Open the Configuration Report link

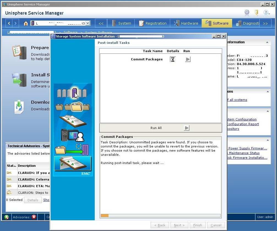243,124
